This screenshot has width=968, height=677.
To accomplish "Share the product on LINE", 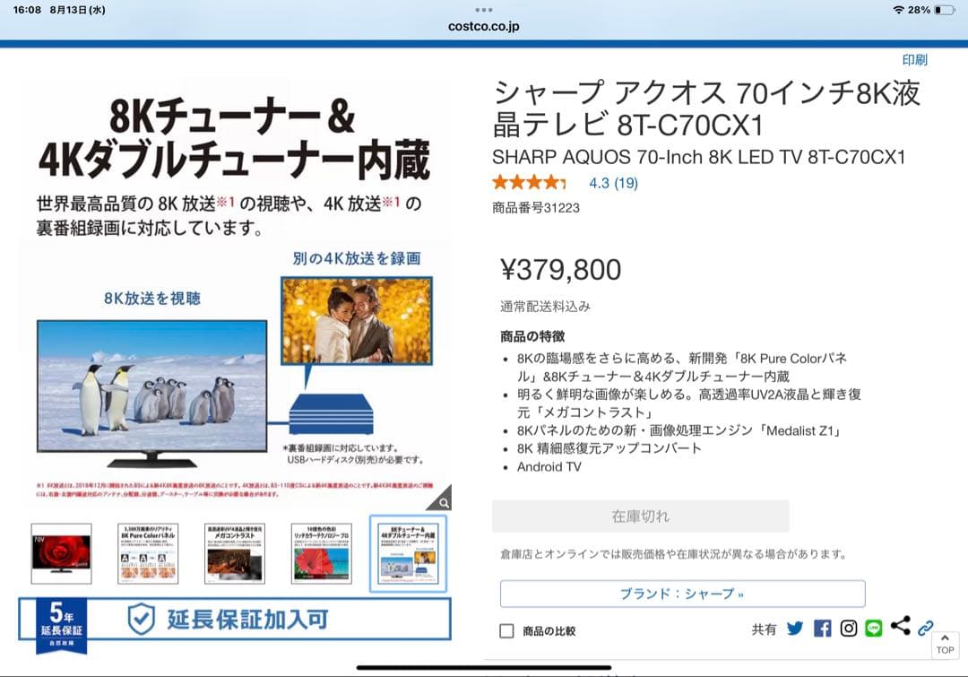I will 874,629.
